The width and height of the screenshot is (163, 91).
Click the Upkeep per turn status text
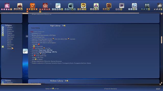(52, 89)
